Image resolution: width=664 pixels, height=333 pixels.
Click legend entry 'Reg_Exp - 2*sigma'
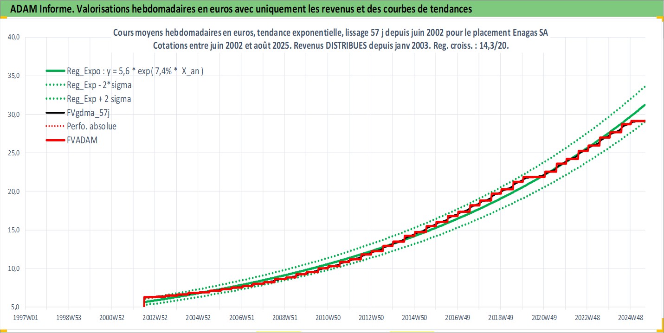coord(99,85)
